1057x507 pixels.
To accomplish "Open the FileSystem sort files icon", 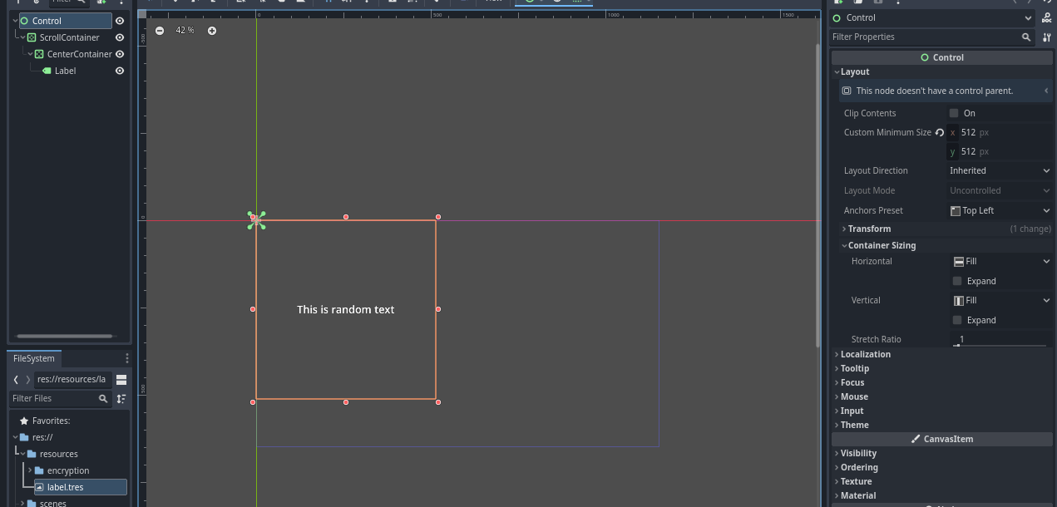I will click(x=121, y=399).
